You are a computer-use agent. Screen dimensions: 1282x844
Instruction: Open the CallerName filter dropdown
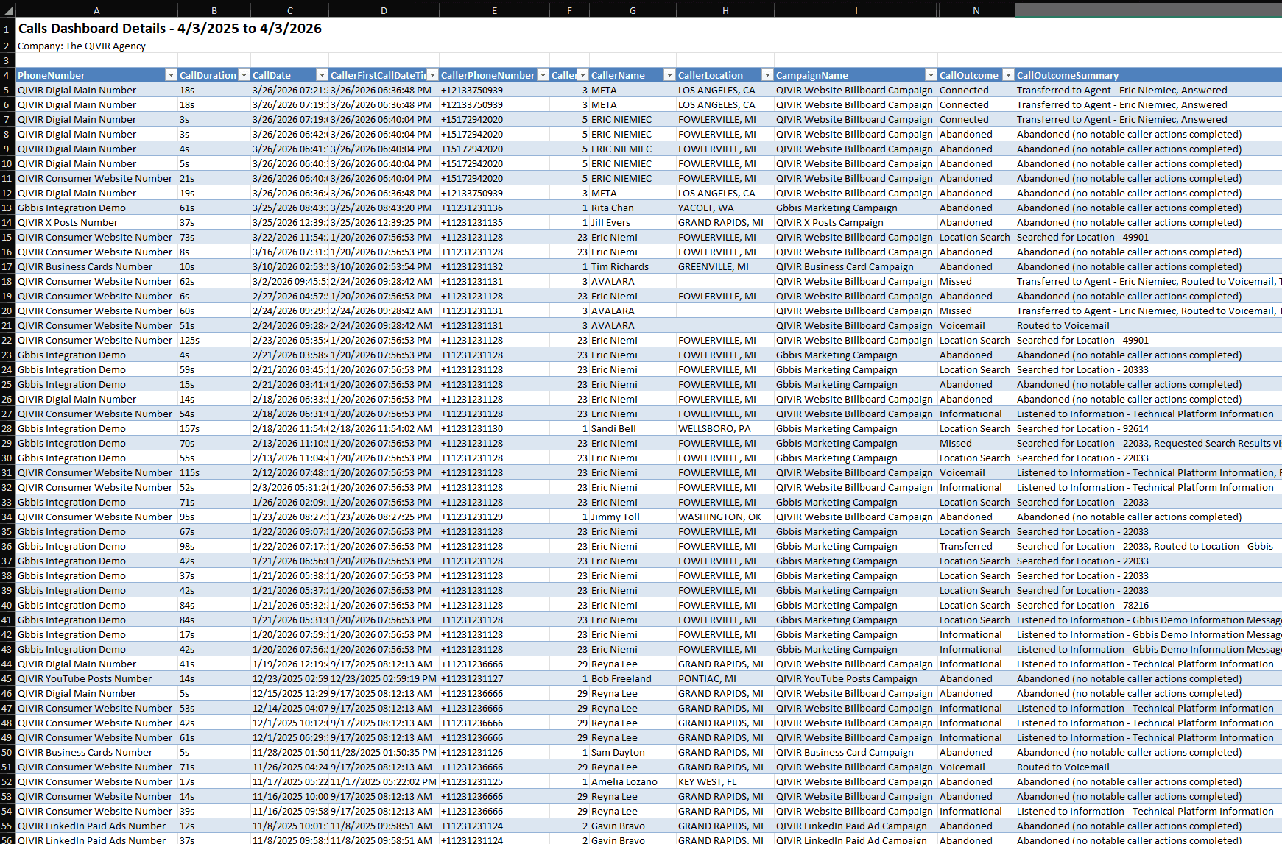pyautogui.click(x=669, y=75)
